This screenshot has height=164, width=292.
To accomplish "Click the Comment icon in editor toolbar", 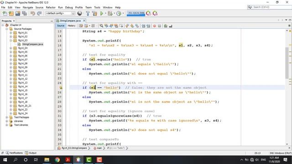I will [166, 26].
